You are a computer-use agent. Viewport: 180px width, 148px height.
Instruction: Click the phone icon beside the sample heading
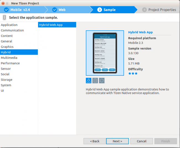[4, 17]
